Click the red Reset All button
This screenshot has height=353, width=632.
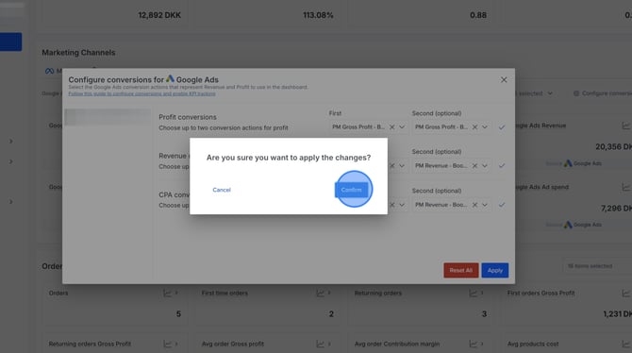[x=461, y=270]
